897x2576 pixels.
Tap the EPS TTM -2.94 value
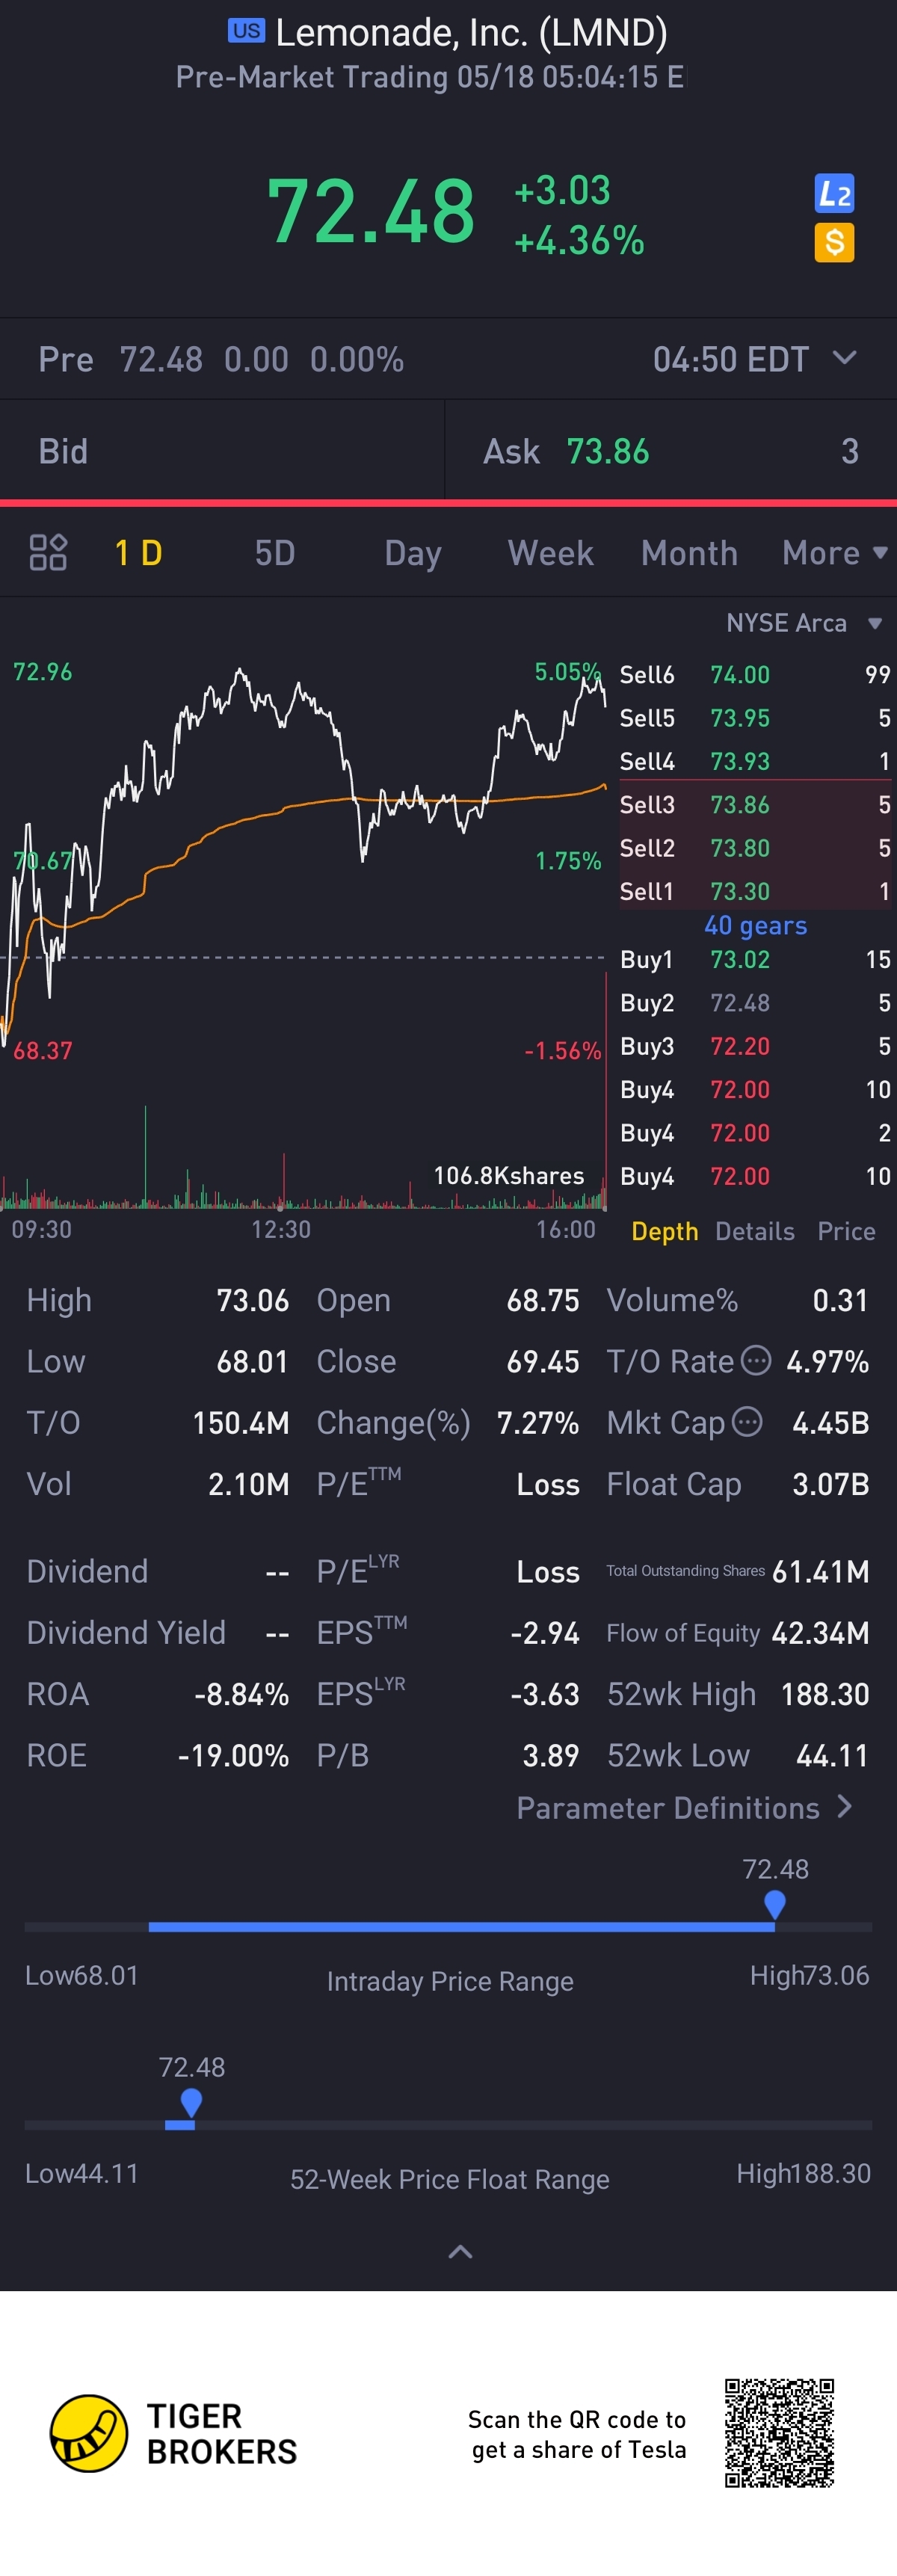(544, 1632)
